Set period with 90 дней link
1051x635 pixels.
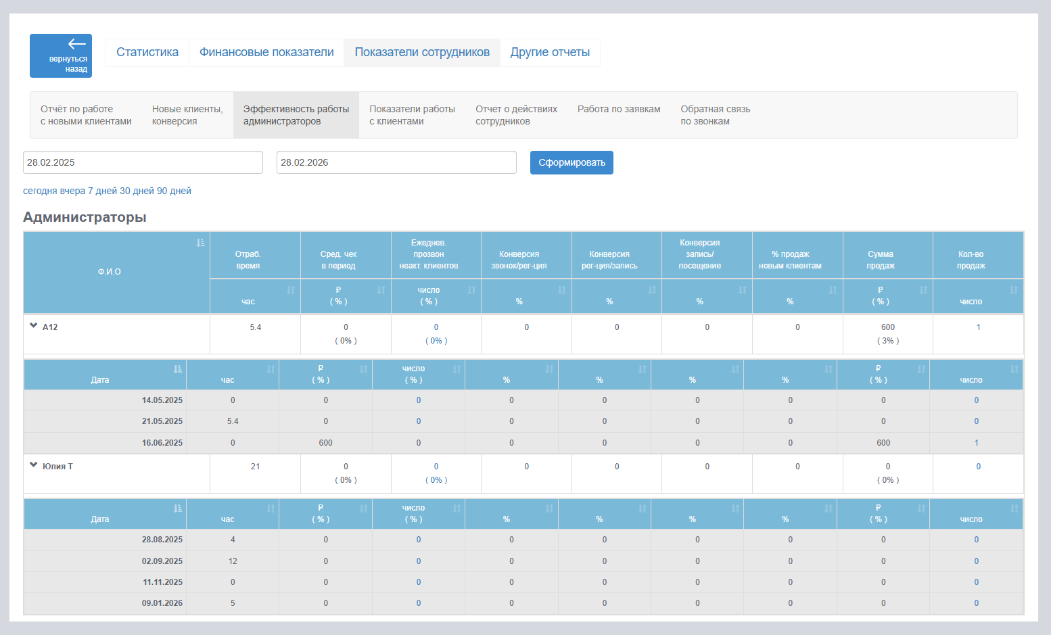(174, 191)
